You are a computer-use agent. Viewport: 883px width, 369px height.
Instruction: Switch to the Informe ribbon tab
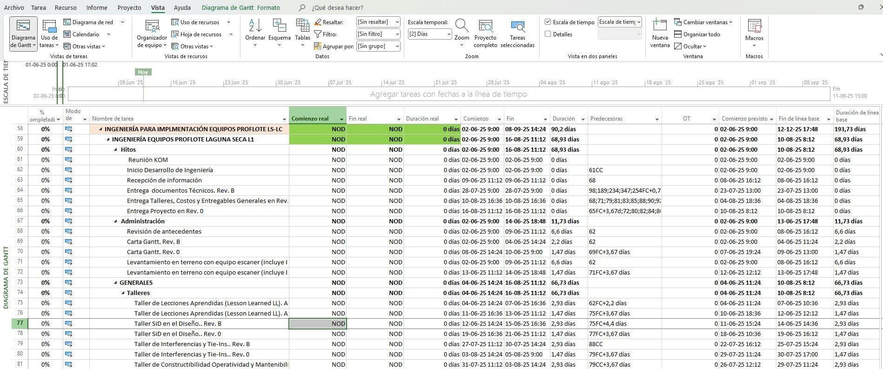pos(97,7)
